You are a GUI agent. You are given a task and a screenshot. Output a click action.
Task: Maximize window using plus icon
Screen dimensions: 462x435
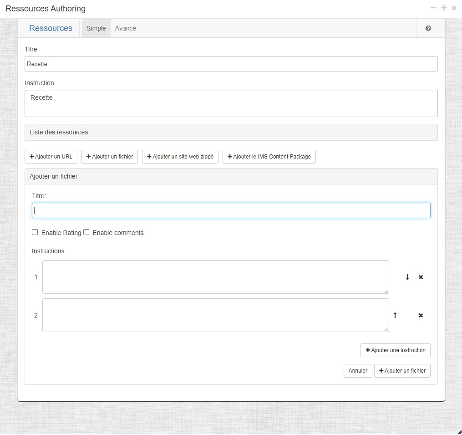pyautogui.click(x=444, y=8)
